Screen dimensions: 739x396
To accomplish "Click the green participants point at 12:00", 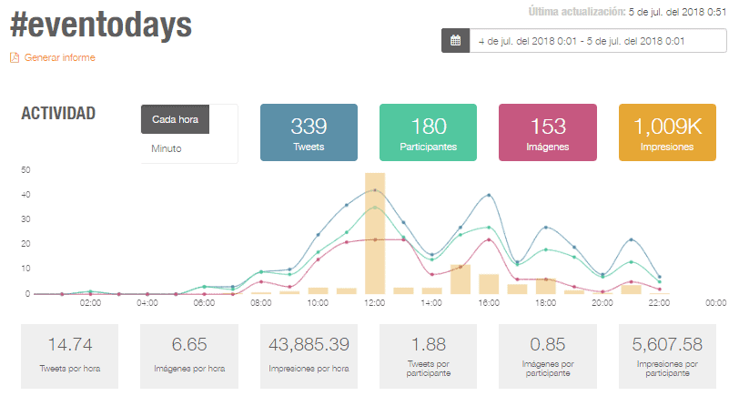I will point(375,207).
